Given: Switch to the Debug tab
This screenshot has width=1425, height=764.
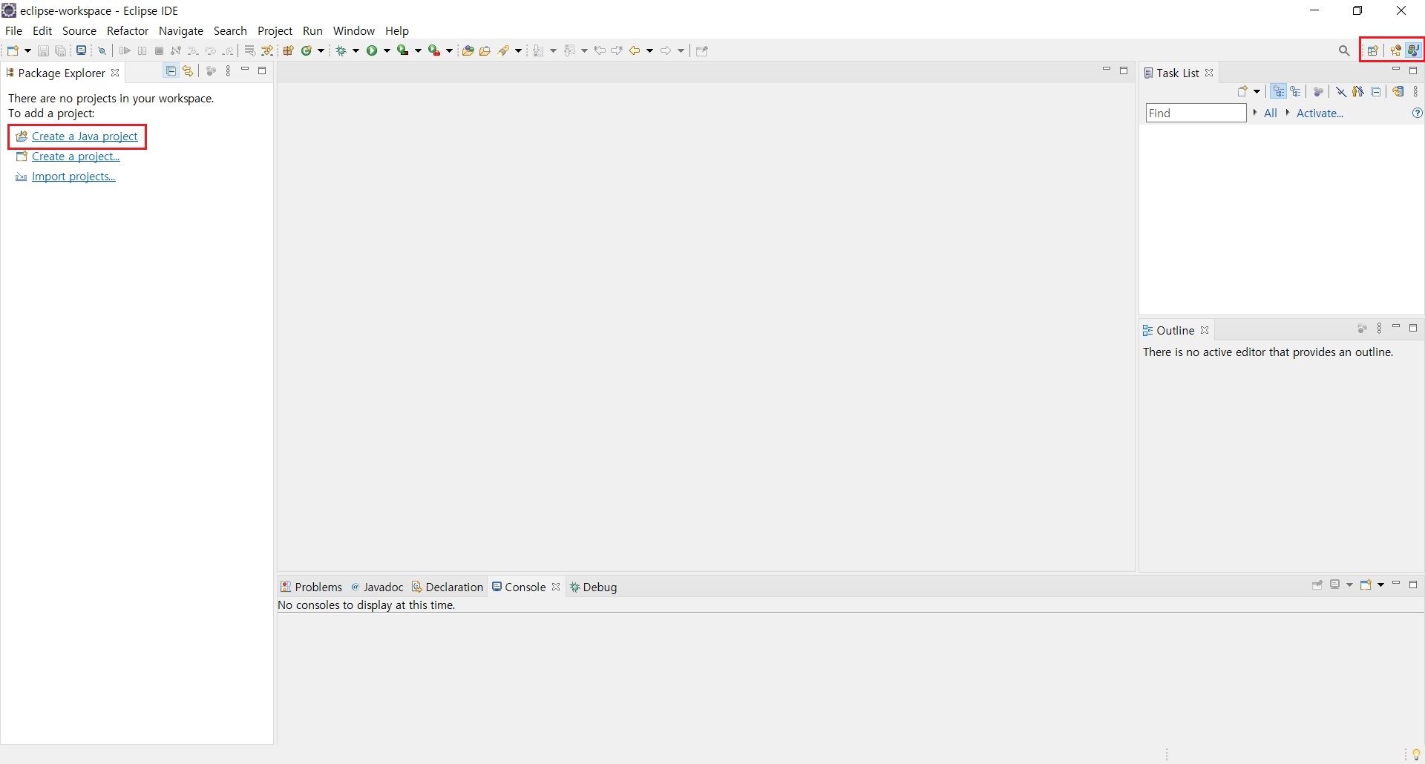Looking at the screenshot, I should [x=593, y=587].
